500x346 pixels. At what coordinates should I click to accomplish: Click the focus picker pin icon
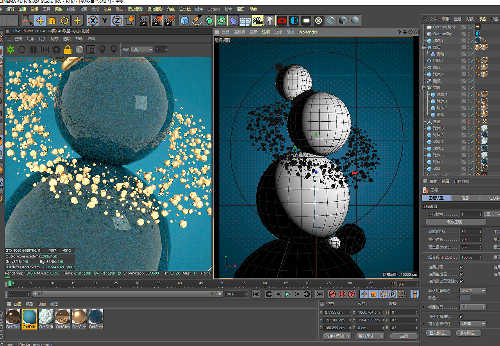(102, 50)
